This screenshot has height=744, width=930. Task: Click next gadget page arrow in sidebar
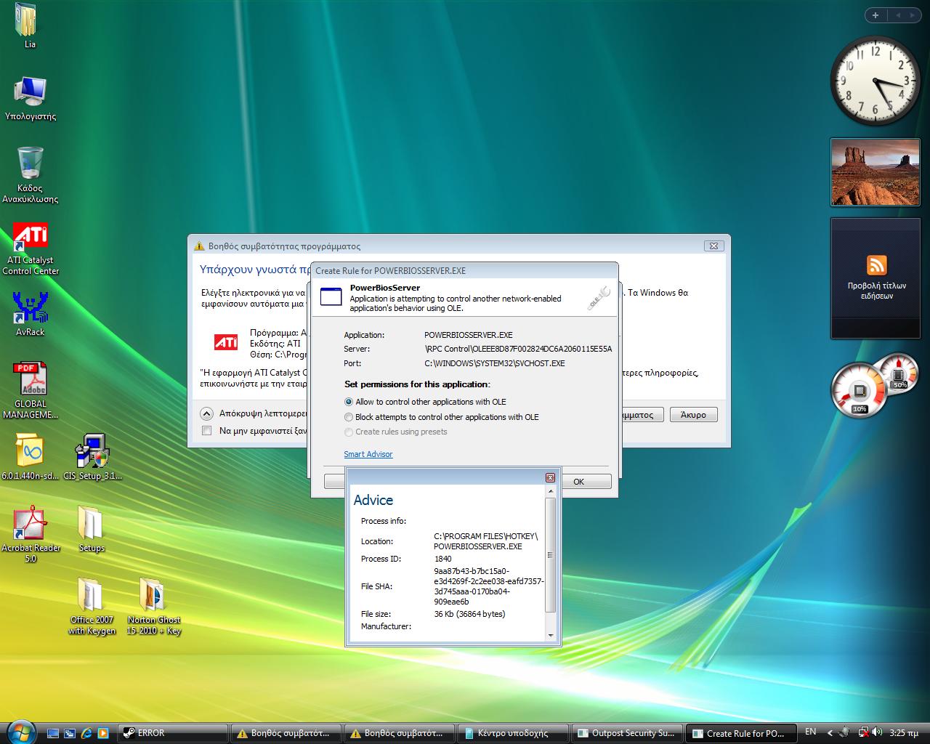(x=913, y=15)
